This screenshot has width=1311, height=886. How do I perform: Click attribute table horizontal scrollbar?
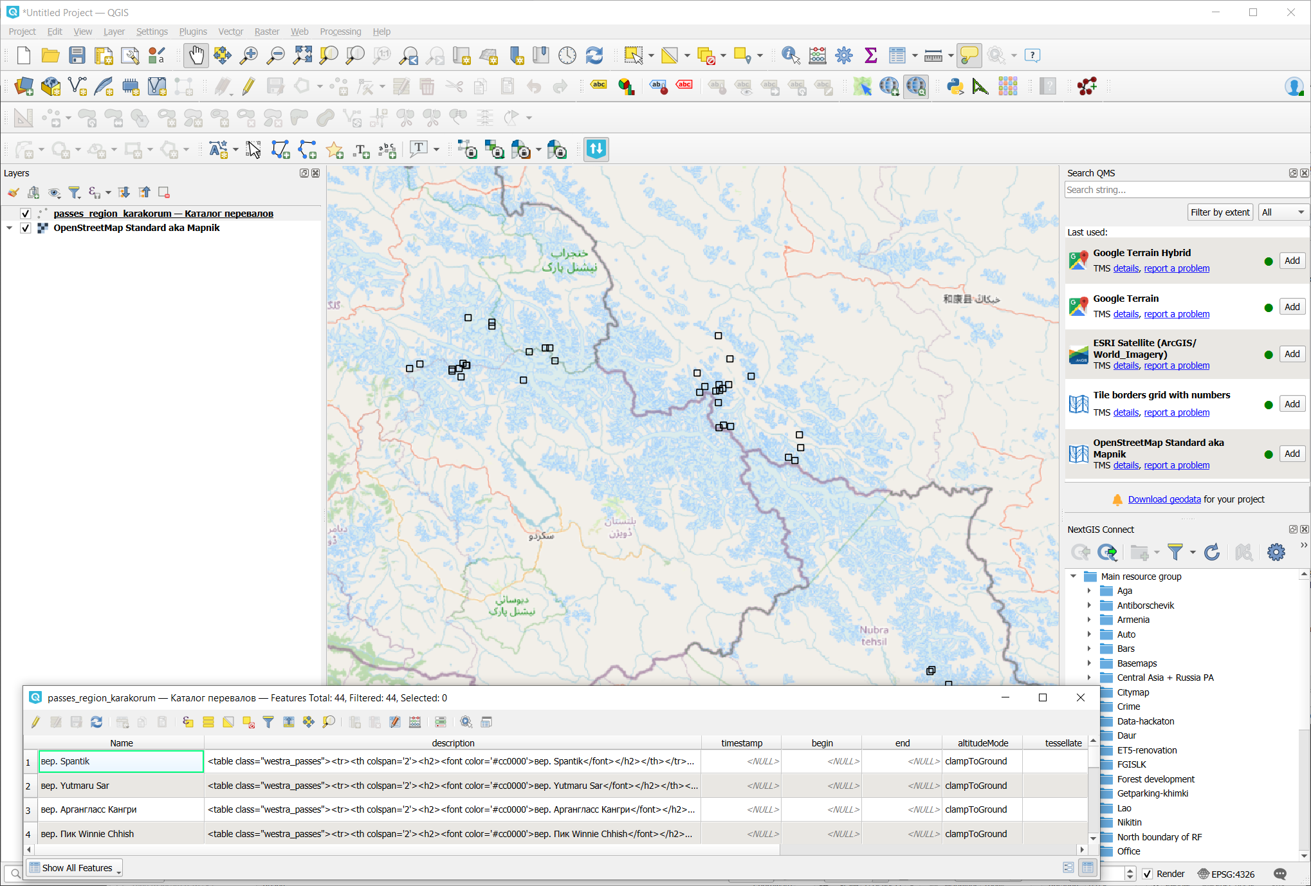coord(407,849)
